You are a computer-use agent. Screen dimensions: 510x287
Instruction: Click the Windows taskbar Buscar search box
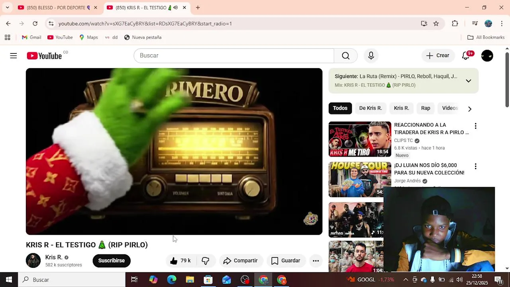click(x=72, y=280)
